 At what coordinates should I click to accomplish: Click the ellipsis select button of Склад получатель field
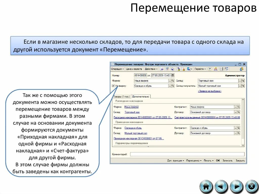240,86
